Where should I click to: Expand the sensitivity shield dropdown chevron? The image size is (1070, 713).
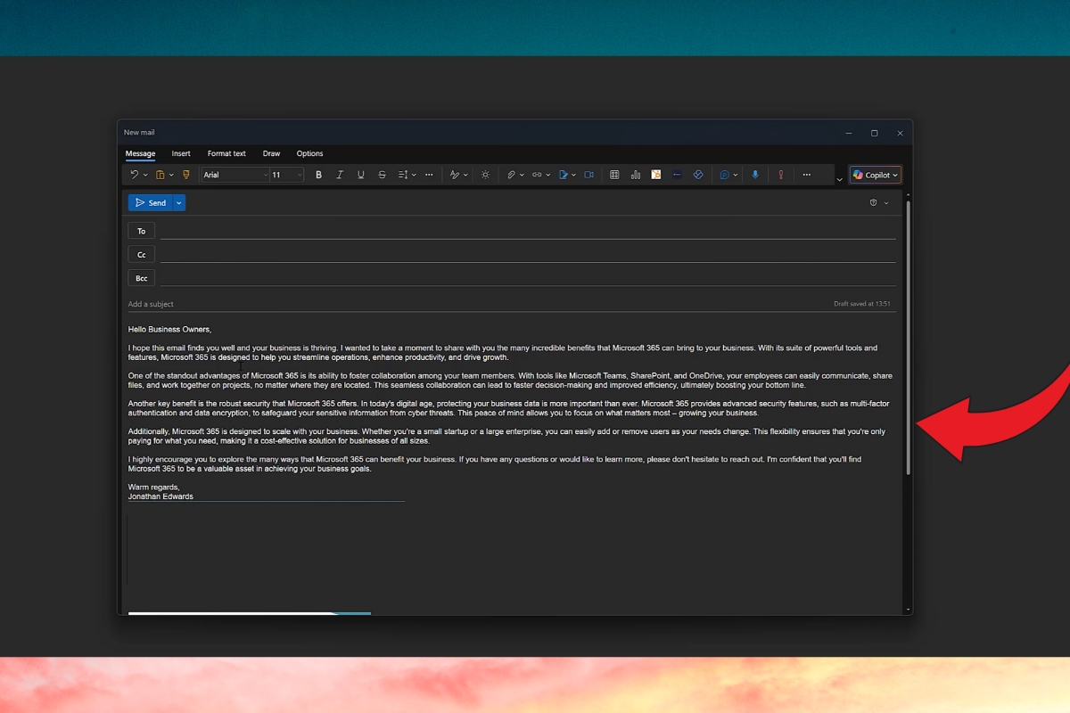click(x=886, y=202)
